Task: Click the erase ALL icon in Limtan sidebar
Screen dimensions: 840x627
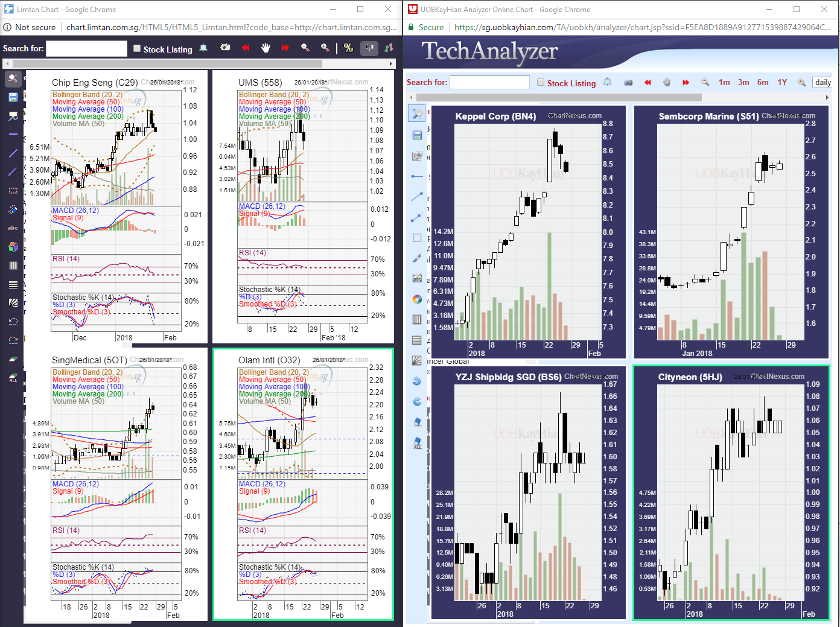Action: pyautogui.click(x=13, y=378)
